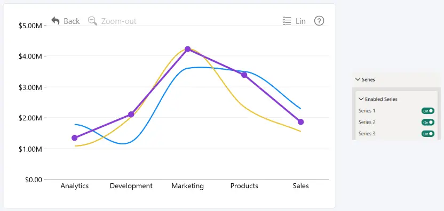Screen dimensions: 444x211
Task: Click the Zoom-out text label
Action: [x=119, y=21]
